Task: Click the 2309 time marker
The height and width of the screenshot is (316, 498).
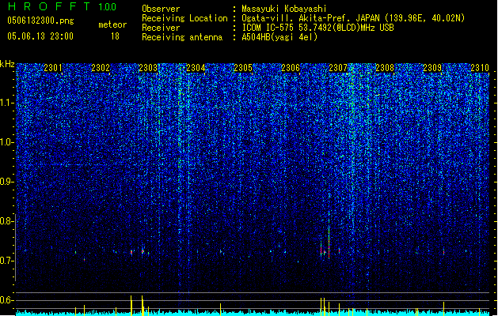Action: [x=432, y=68]
